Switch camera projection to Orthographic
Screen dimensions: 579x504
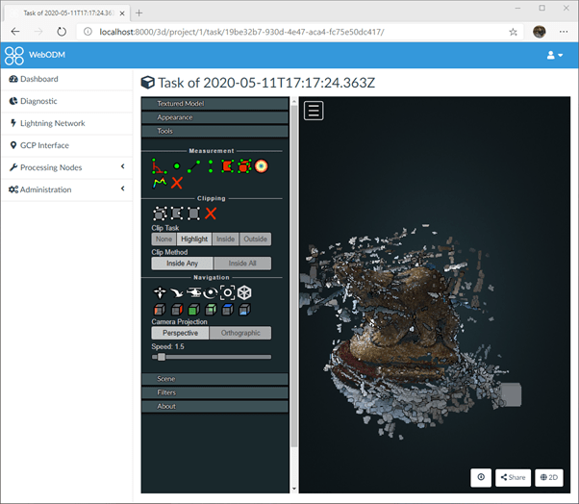[x=240, y=333]
